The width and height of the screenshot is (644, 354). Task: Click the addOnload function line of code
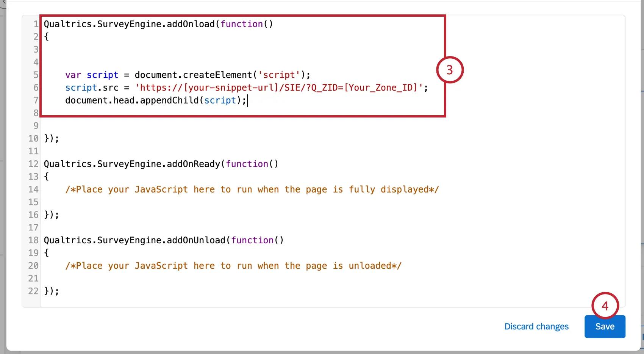pos(158,24)
